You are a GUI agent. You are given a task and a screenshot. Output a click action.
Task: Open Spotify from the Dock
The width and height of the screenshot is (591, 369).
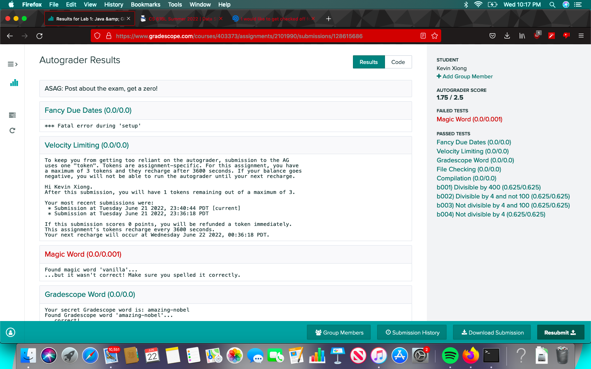tap(450, 355)
